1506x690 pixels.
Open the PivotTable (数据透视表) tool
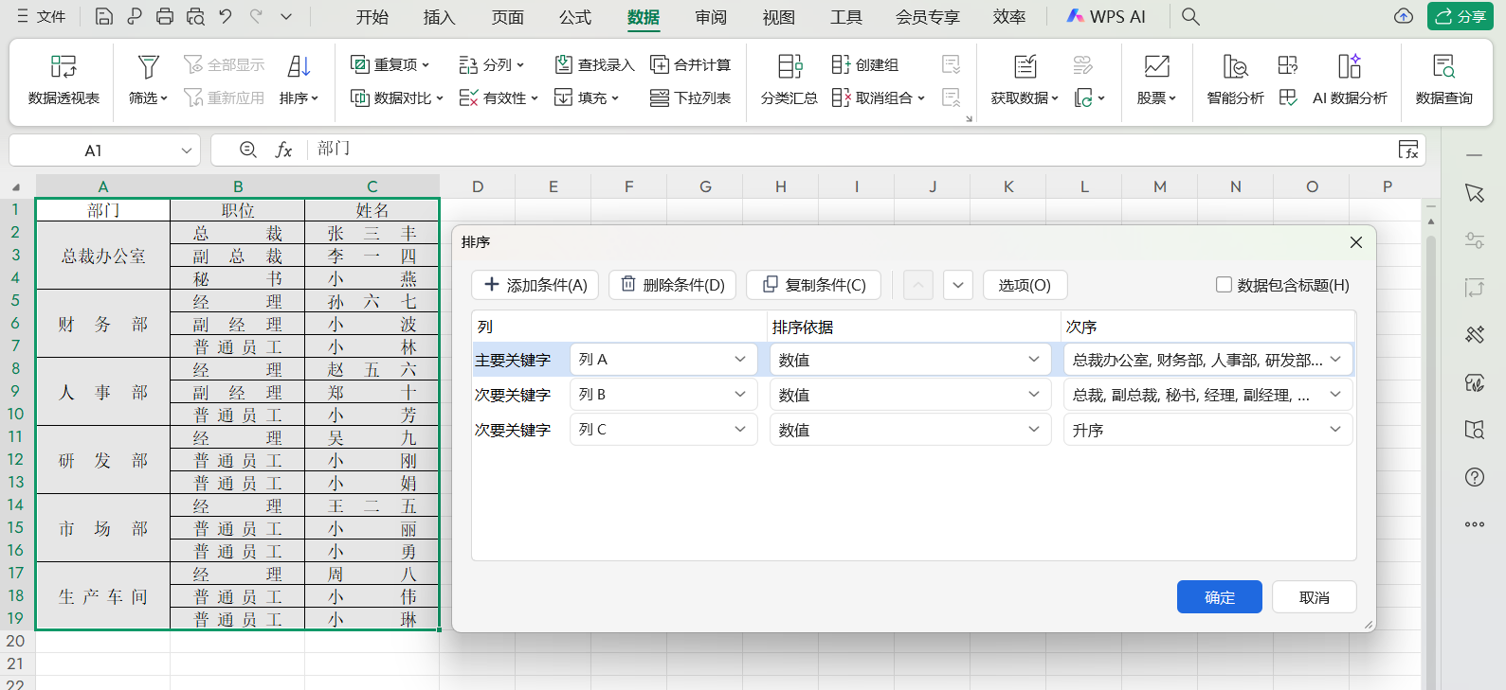pyautogui.click(x=64, y=78)
